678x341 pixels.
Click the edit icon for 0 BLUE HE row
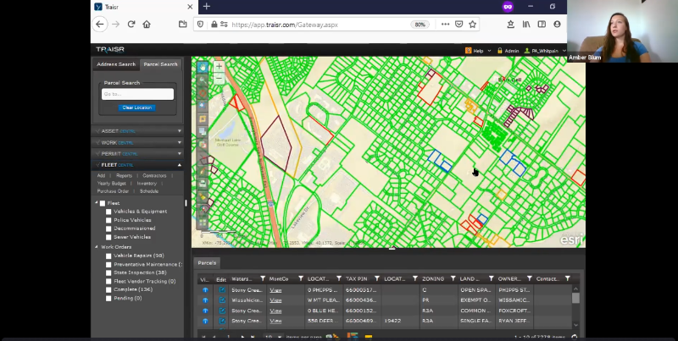222,311
